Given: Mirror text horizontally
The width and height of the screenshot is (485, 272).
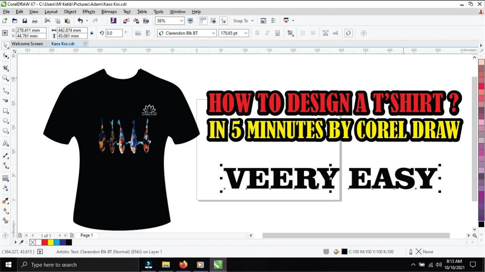Looking at the screenshot, I should click(138, 33).
